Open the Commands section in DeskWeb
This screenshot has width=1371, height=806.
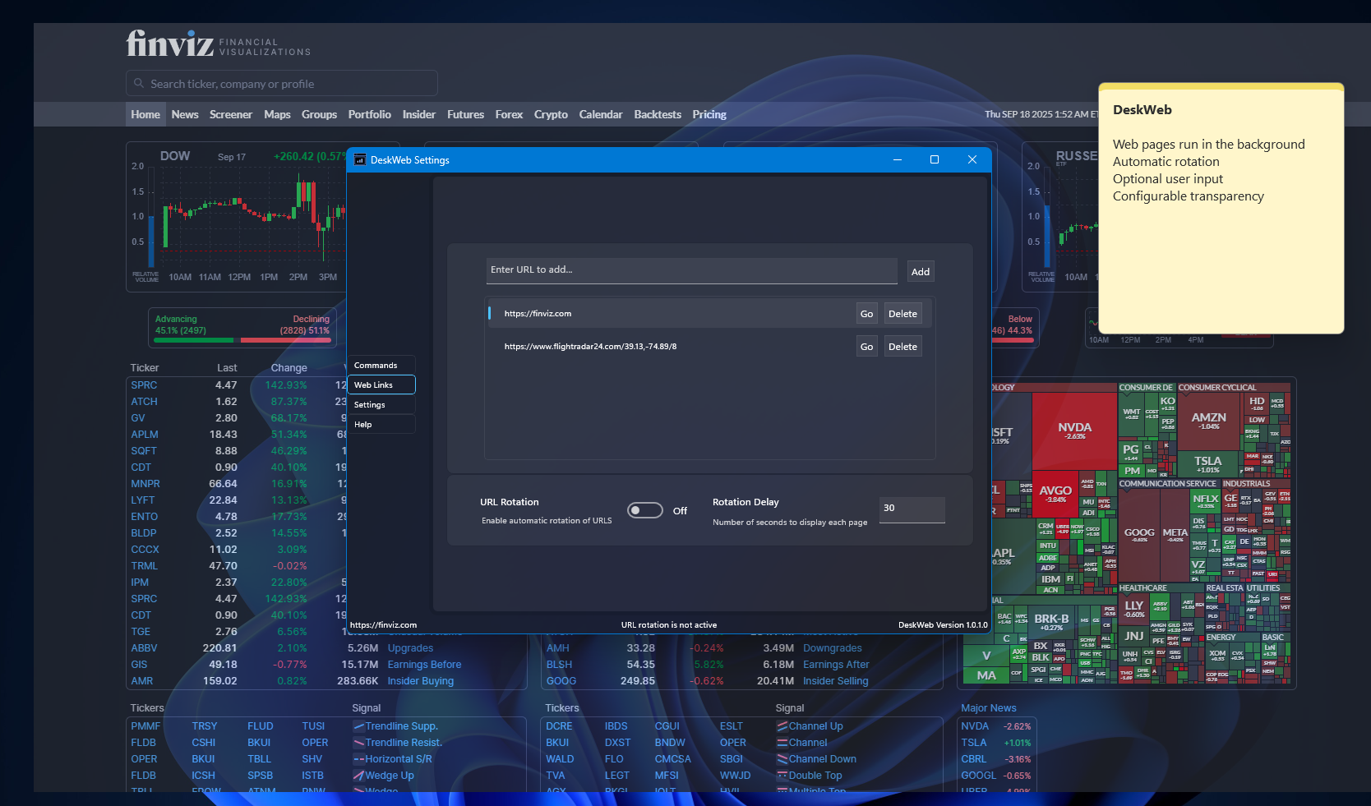(381, 366)
